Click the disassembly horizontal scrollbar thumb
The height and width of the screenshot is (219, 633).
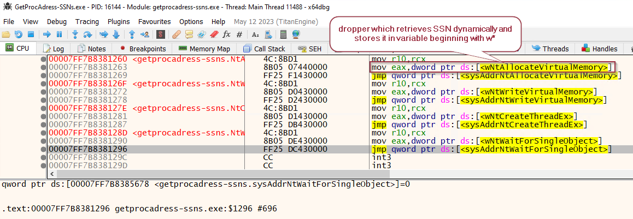tap(223, 174)
